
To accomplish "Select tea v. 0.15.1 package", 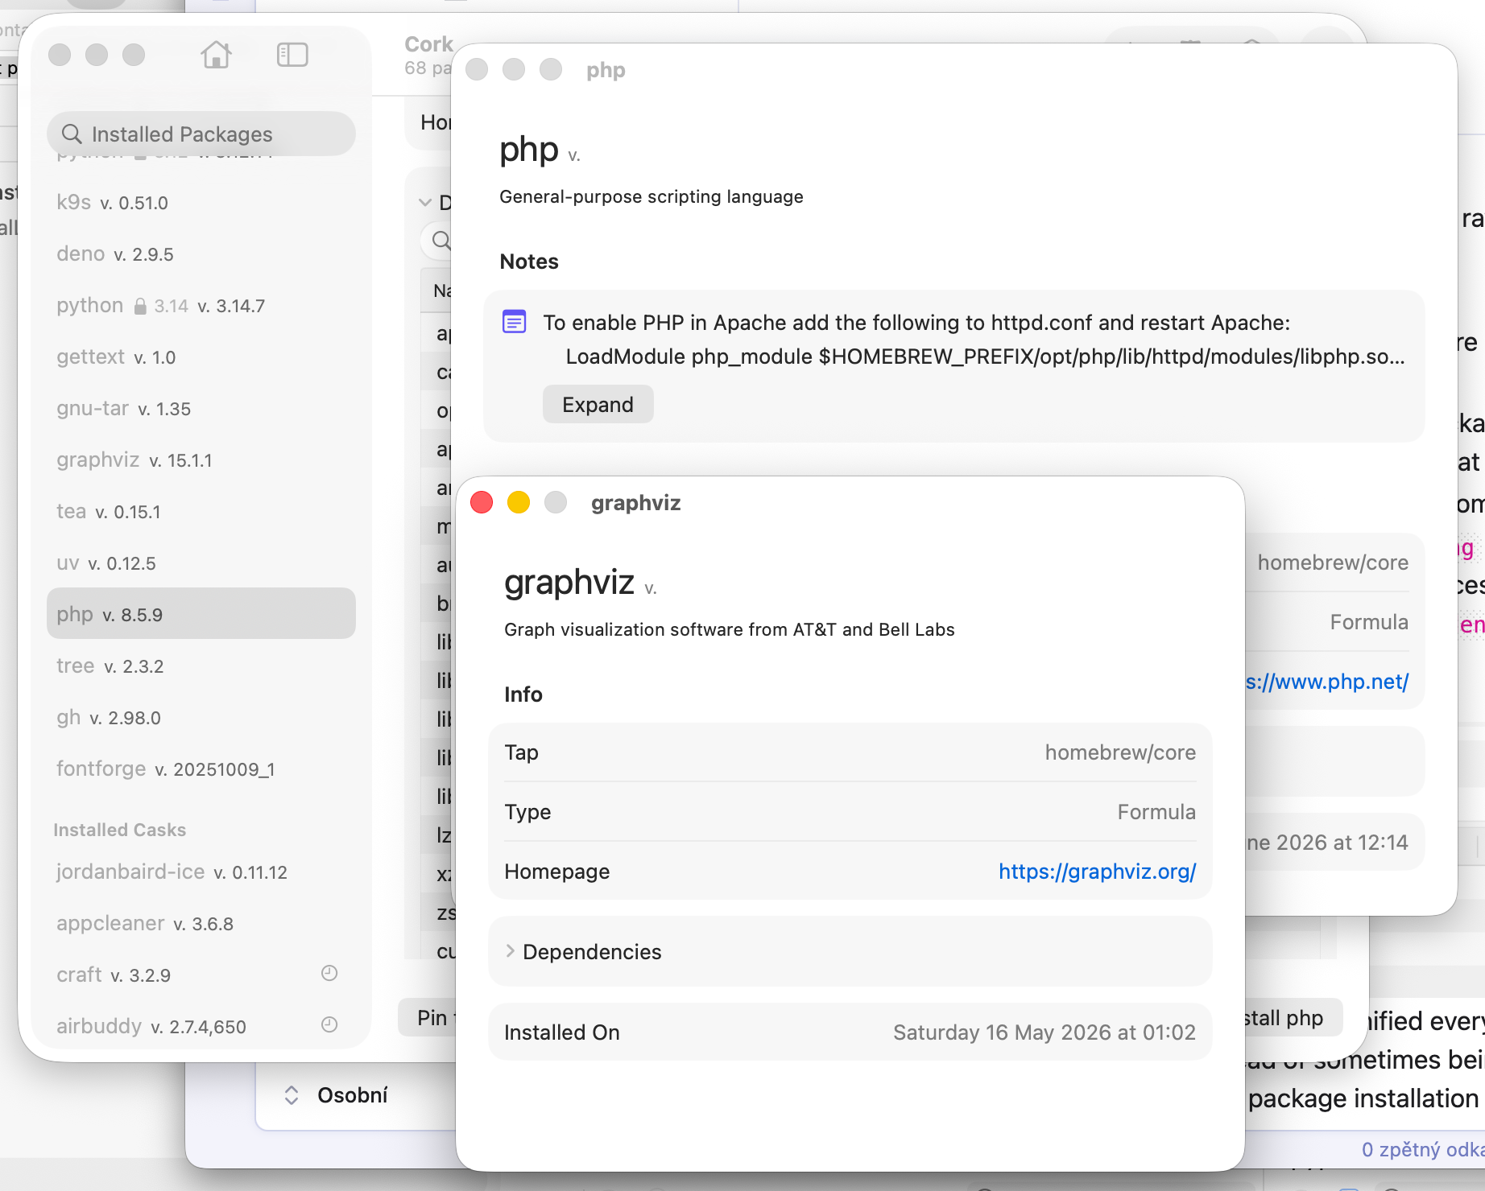I will 201,511.
